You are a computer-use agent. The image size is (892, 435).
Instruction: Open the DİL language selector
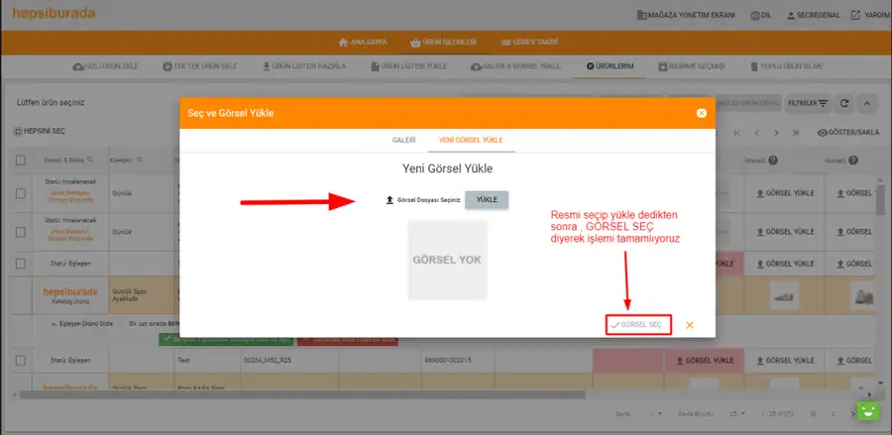click(x=760, y=15)
